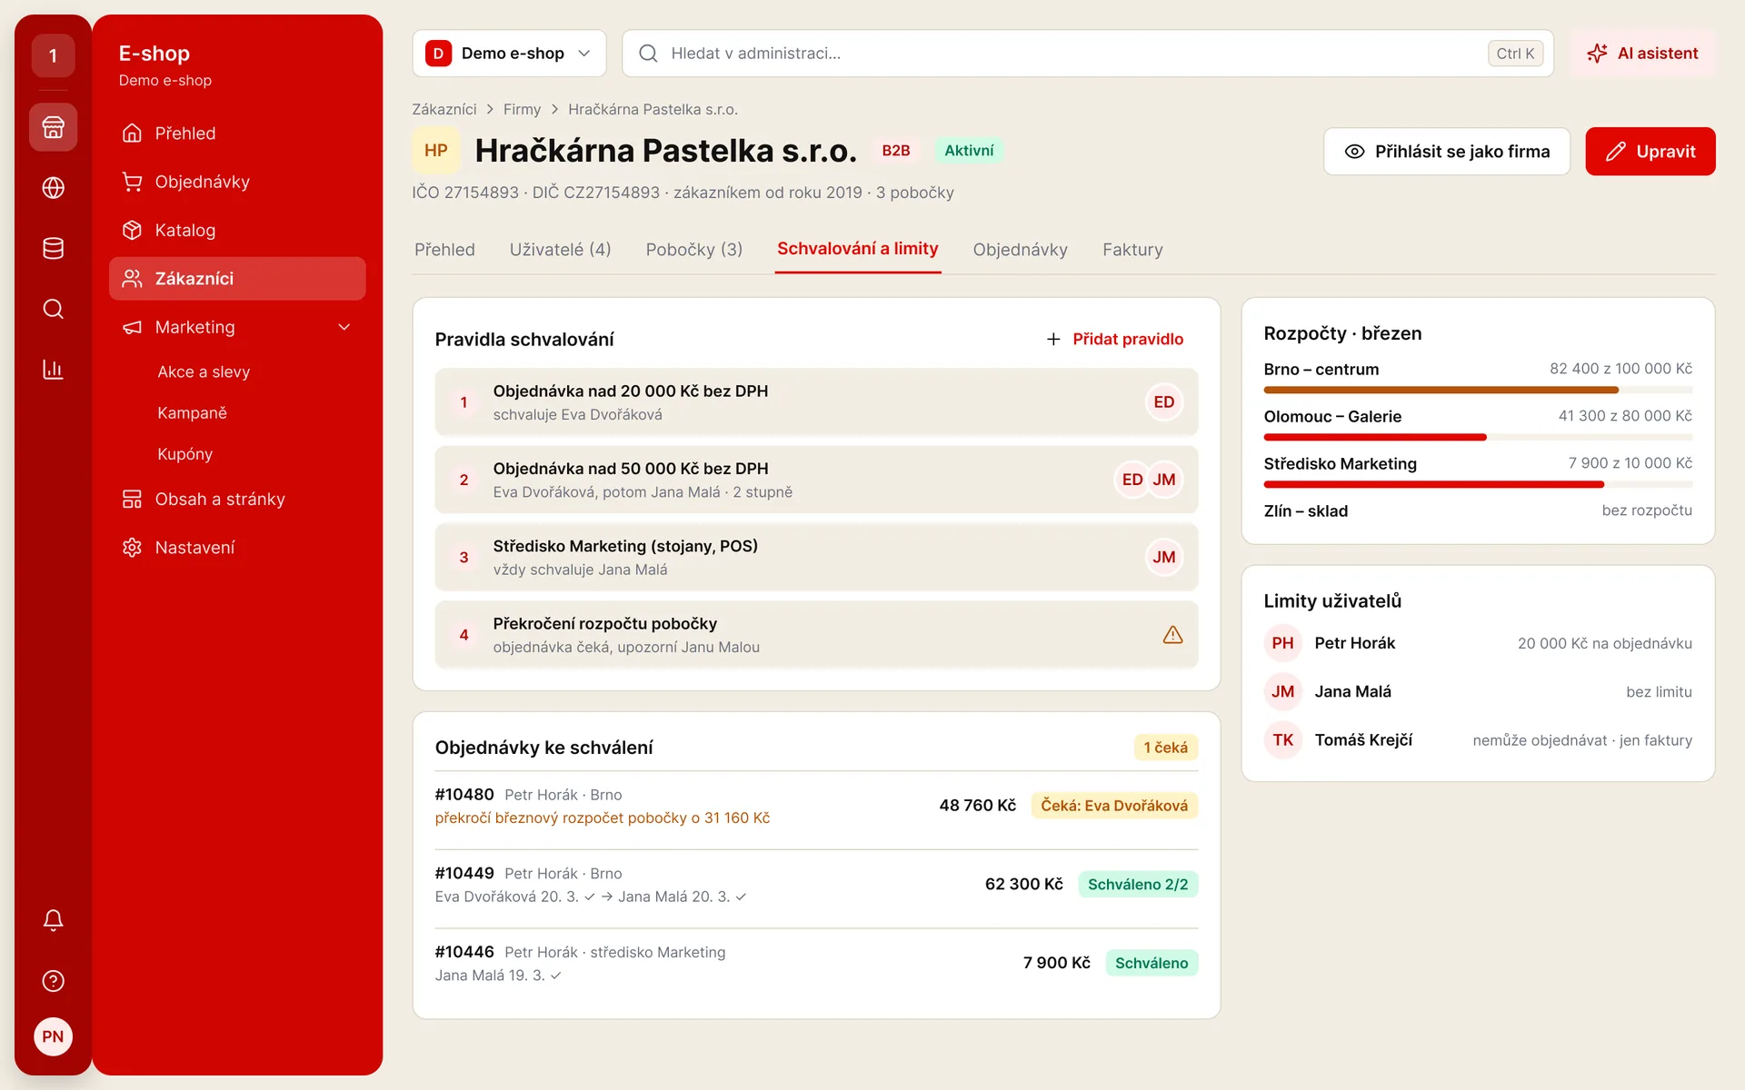The width and height of the screenshot is (1745, 1090).
Task: Click the ED avatar on rule 1
Action: pyautogui.click(x=1163, y=402)
